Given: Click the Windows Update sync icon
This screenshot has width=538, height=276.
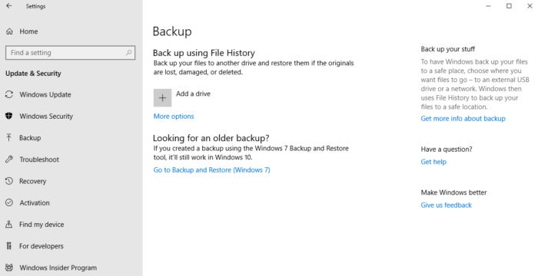Looking at the screenshot, I should click(9, 94).
